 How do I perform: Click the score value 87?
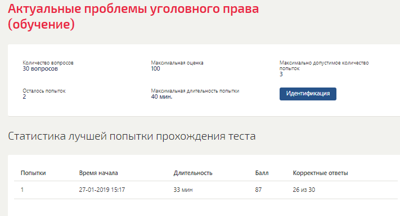point(258,190)
